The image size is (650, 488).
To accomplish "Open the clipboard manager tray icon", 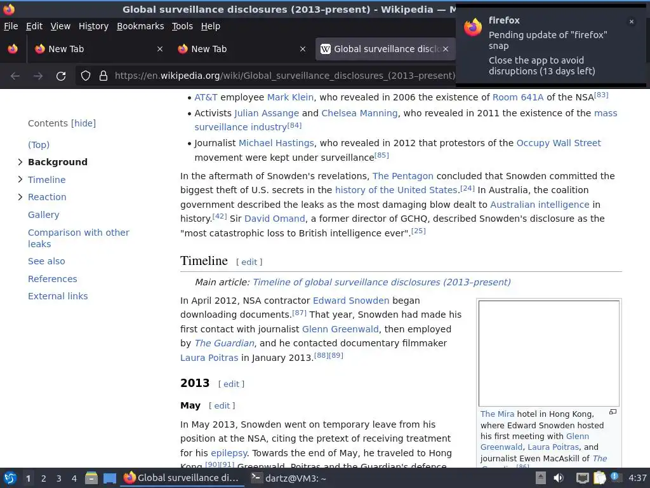I will (599, 478).
